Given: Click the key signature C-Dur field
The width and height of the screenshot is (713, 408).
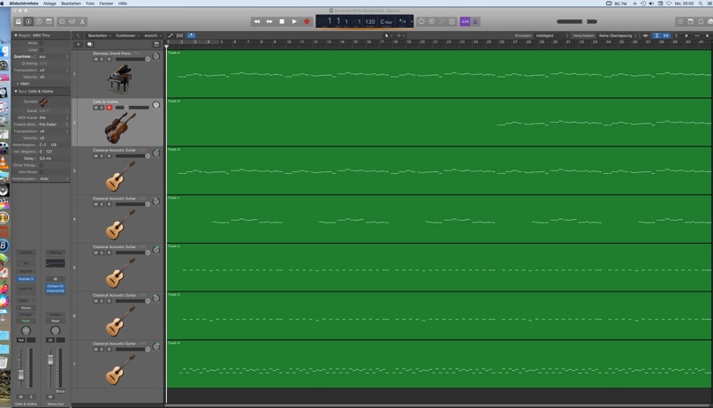Looking at the screenshot, I should (x=386, y=21).
